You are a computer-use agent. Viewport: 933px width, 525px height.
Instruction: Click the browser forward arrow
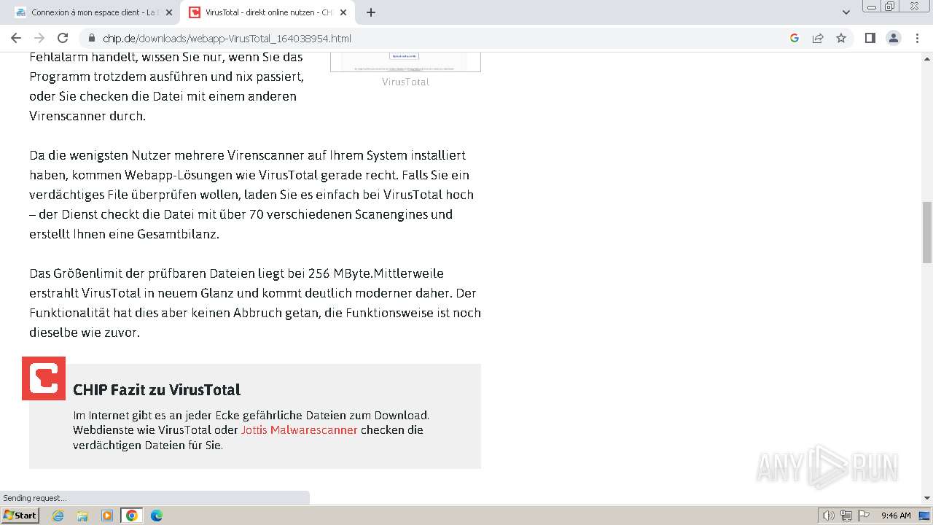tap(39, 38)
